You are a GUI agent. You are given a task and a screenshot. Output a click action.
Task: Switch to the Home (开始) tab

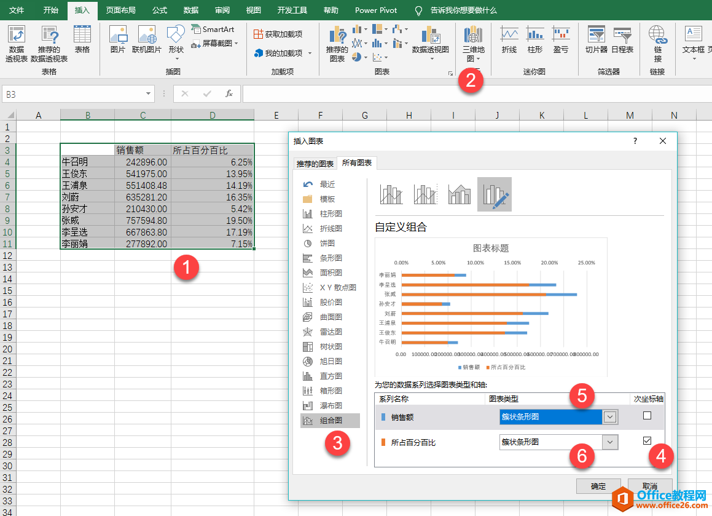51,10
